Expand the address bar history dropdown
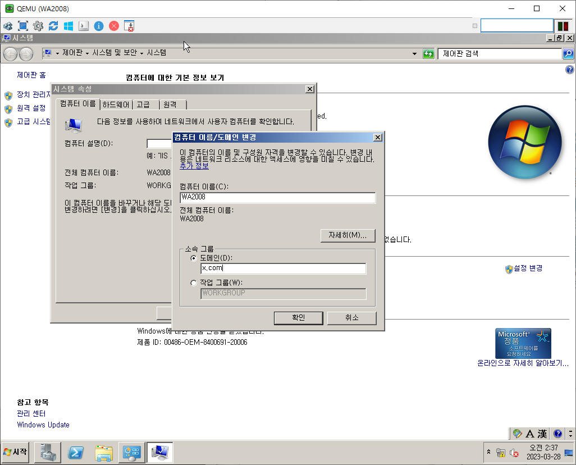 click(x=415, y=54)
